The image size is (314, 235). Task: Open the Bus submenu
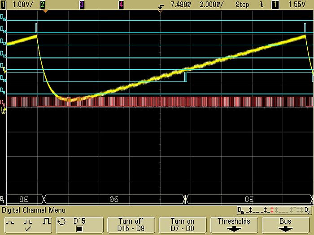[x=286, y=224]
